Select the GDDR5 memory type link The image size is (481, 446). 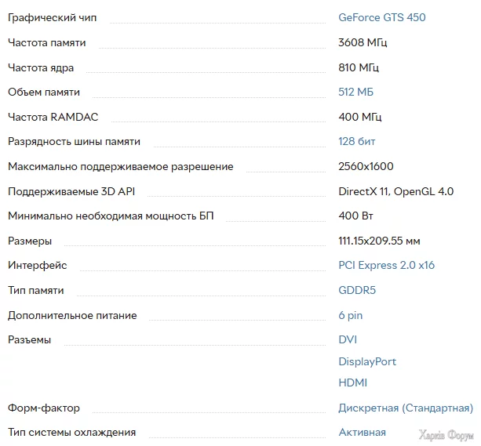(357, 291)
